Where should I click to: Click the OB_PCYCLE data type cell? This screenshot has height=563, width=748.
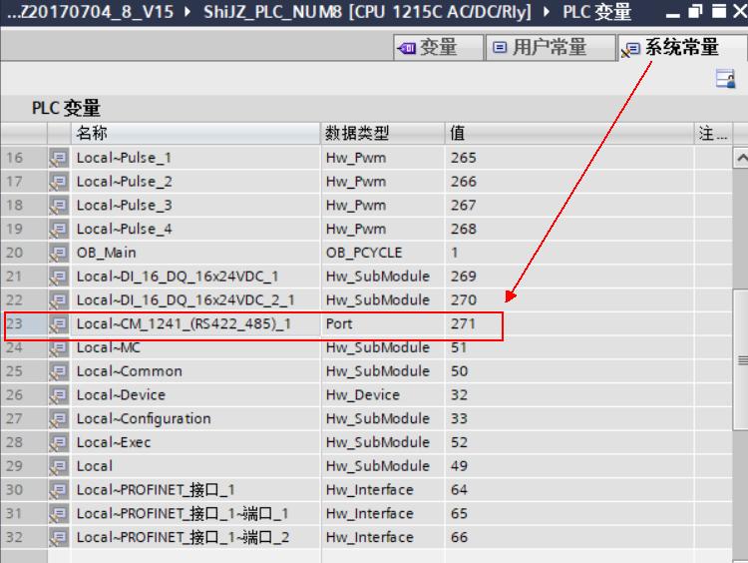(x=383, y=253)
